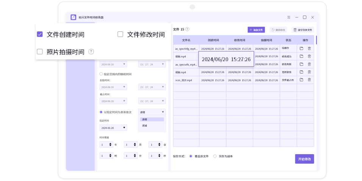Click the 文件名 column header
The width and height of the screenshot is (362, 181).
pos(186,40)
